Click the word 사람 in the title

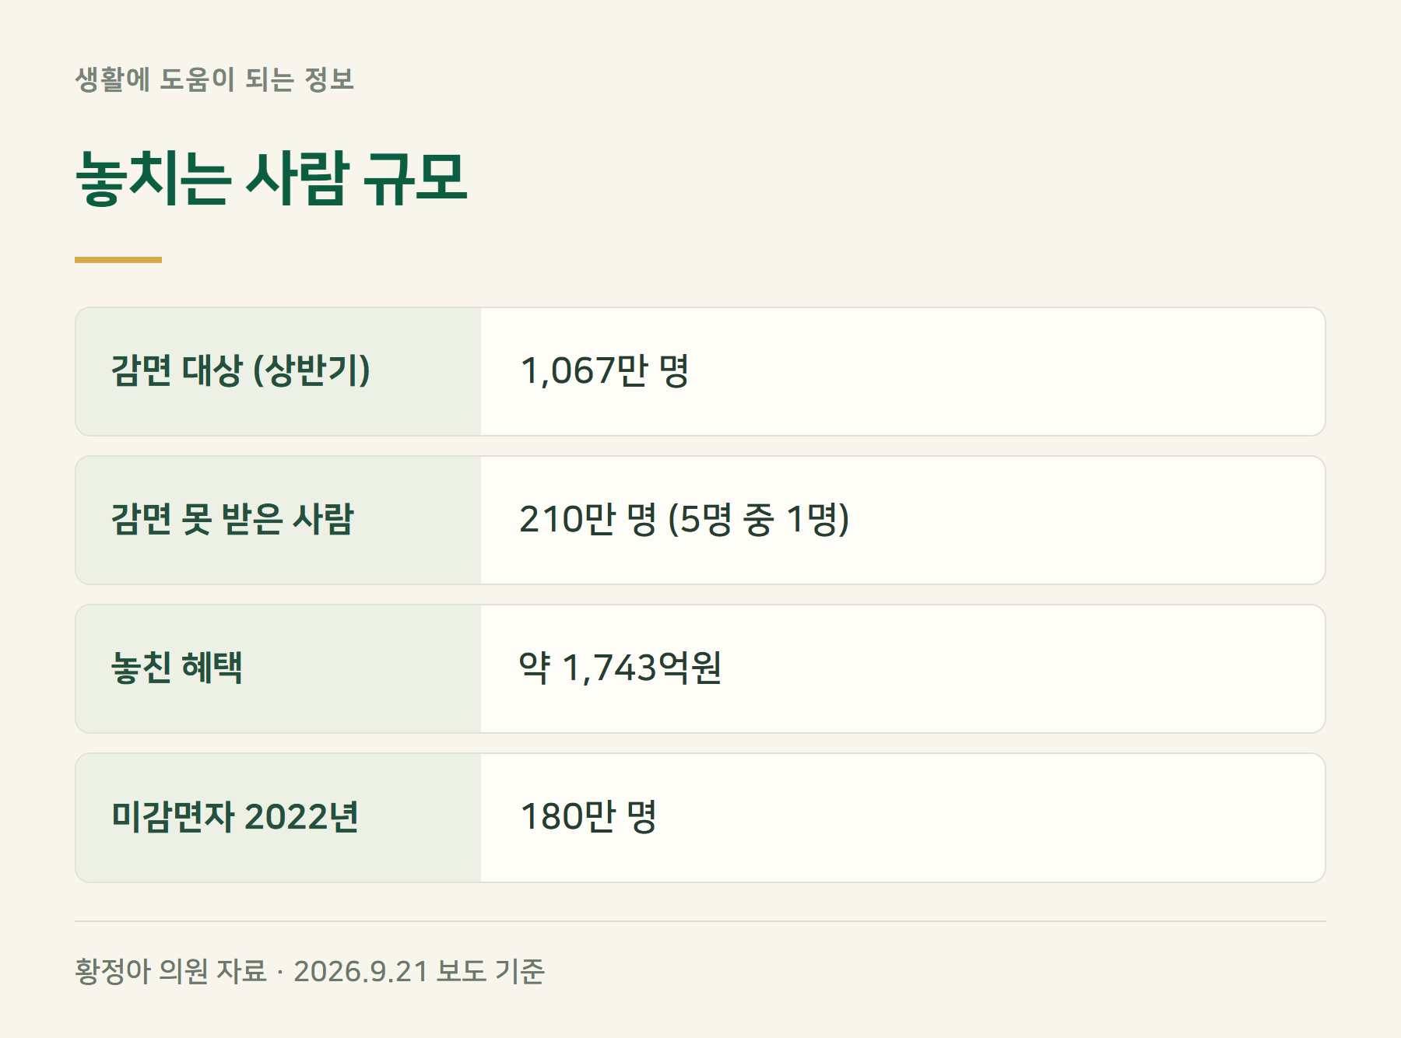[297, 179]
